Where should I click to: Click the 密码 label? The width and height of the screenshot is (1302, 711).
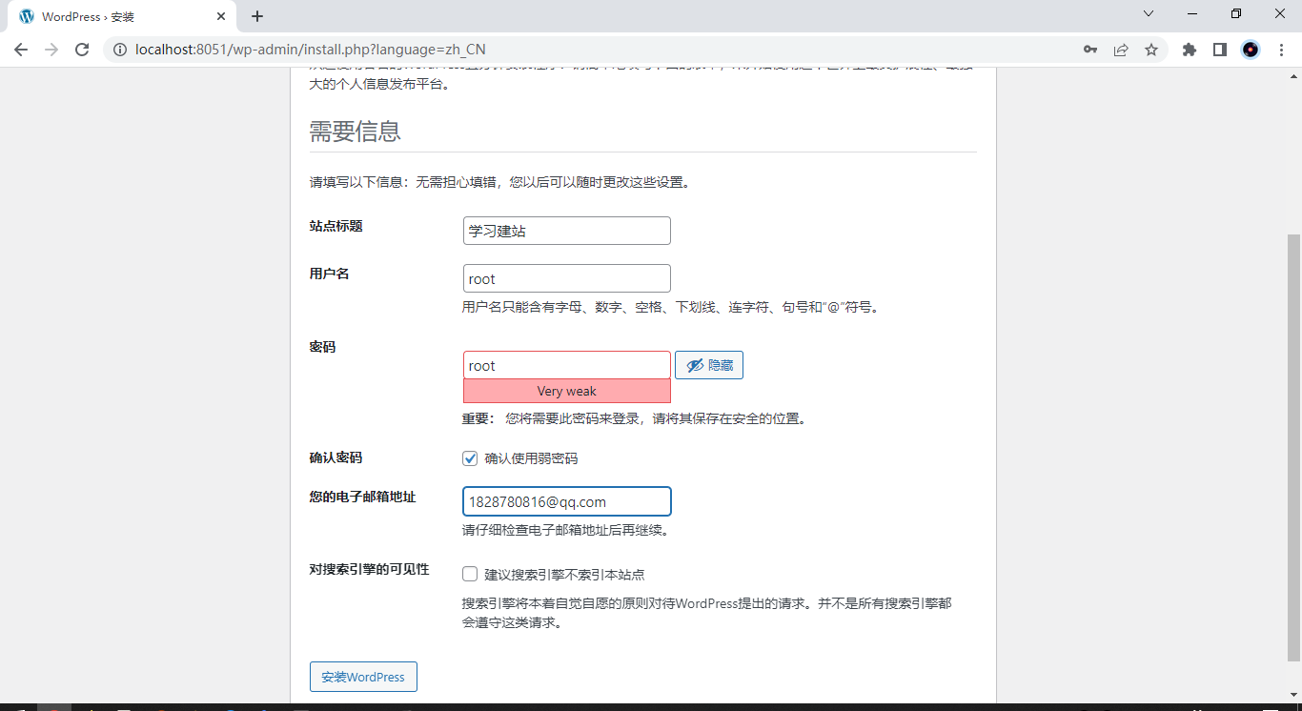point(323,347)
